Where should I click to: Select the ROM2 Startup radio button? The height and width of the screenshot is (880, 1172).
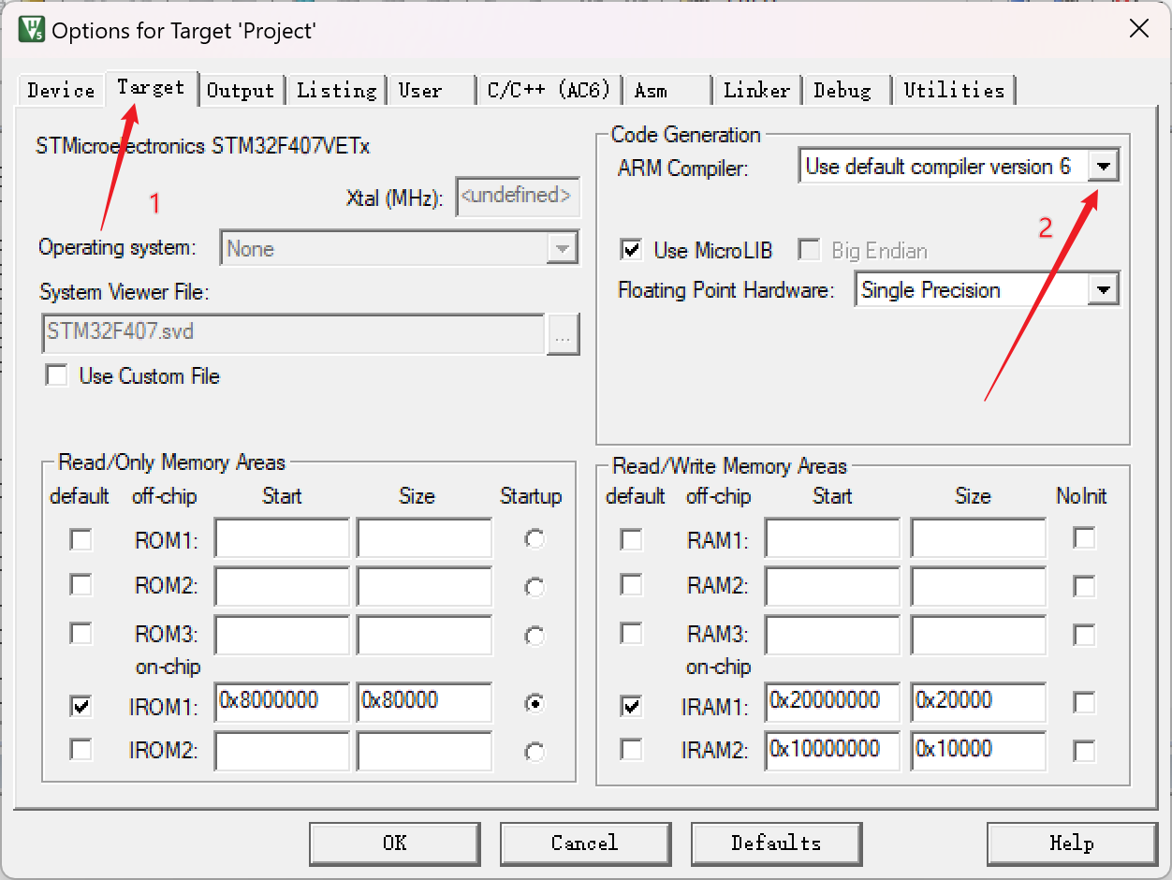point(535,588)
